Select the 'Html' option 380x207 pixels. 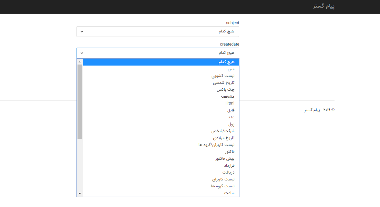point(161,103)
